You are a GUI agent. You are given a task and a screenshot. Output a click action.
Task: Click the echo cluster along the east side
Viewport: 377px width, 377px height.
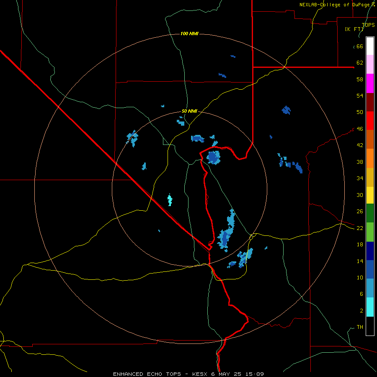[290, 163]
